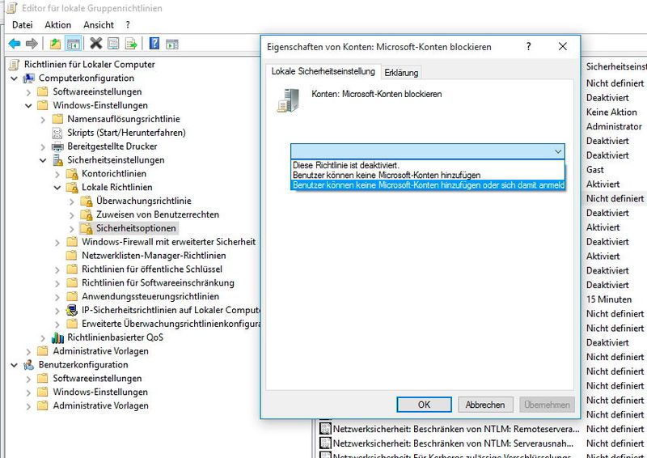The image size is (647, 458).
Task: Go back with the blue arrow toolbar icon
Action: coord(15,44)
